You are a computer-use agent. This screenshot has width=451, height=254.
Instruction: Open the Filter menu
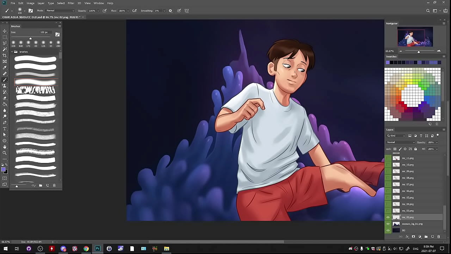(x=71, y=3)
